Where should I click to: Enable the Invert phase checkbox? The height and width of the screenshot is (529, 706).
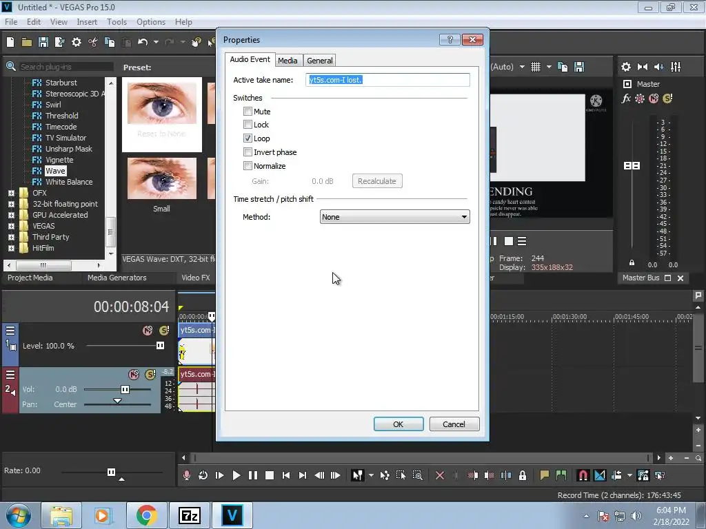[x=248, y=152]
